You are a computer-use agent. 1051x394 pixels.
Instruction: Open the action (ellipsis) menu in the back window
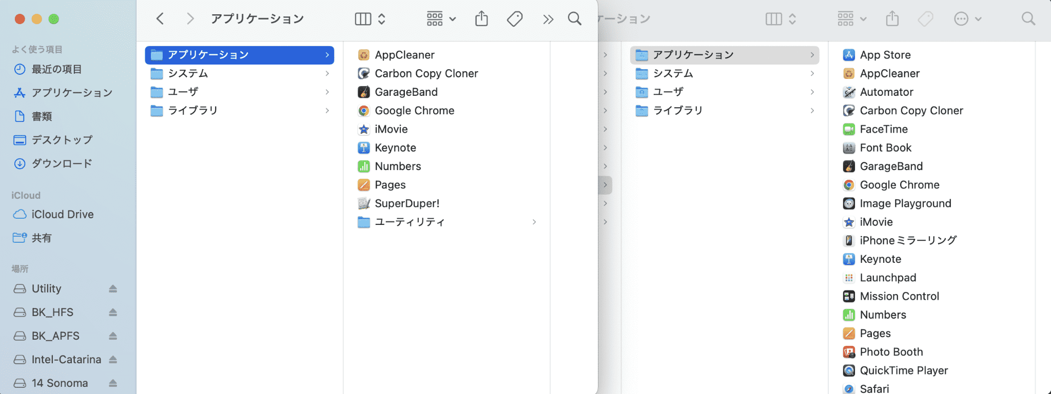tap(967, 19)
